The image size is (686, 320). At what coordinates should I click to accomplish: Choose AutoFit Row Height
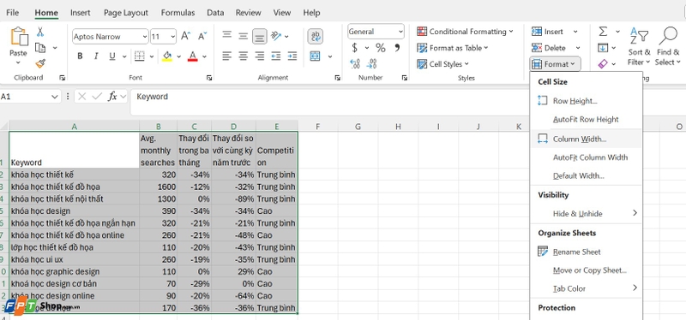click(x=587, y=119)
